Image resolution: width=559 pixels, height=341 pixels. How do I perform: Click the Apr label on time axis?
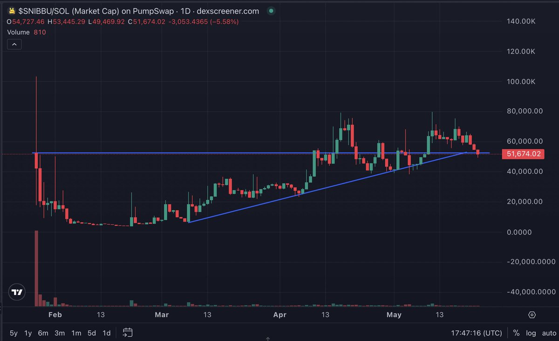click(279, 315)
